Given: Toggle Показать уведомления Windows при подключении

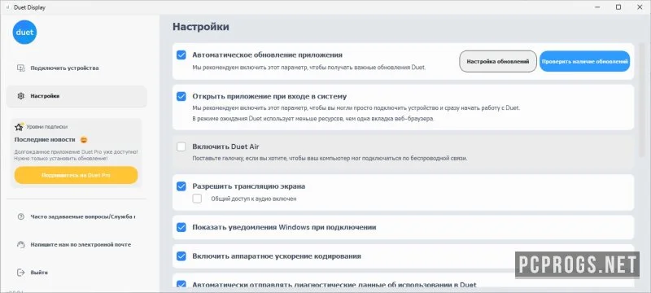Looking at the screenshot, I should click(x=181, y=227).
